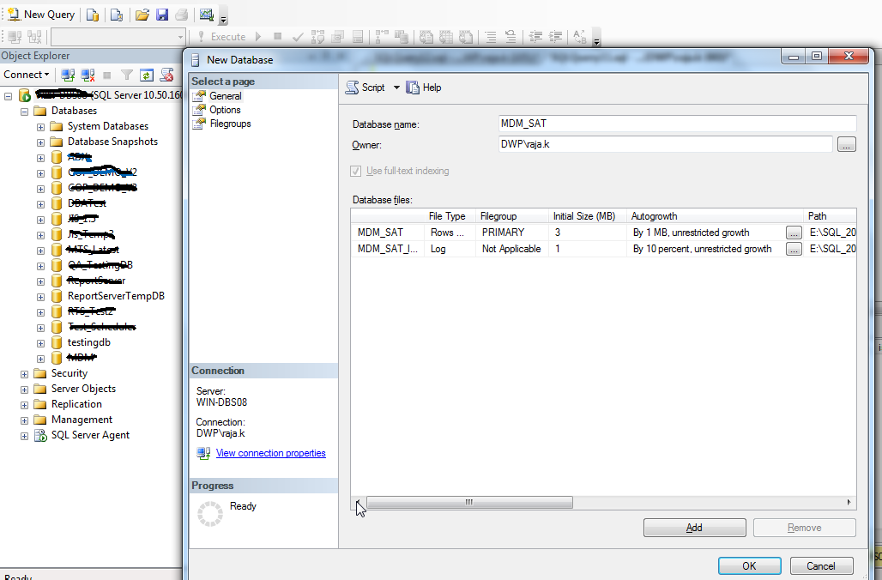
Task: Open the Script dropdown arrow
Action: coord(396,87)
